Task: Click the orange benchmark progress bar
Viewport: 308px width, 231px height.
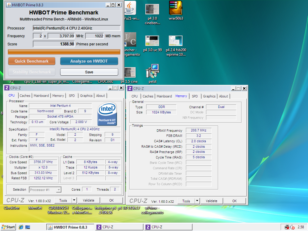Action: [64, 52]
